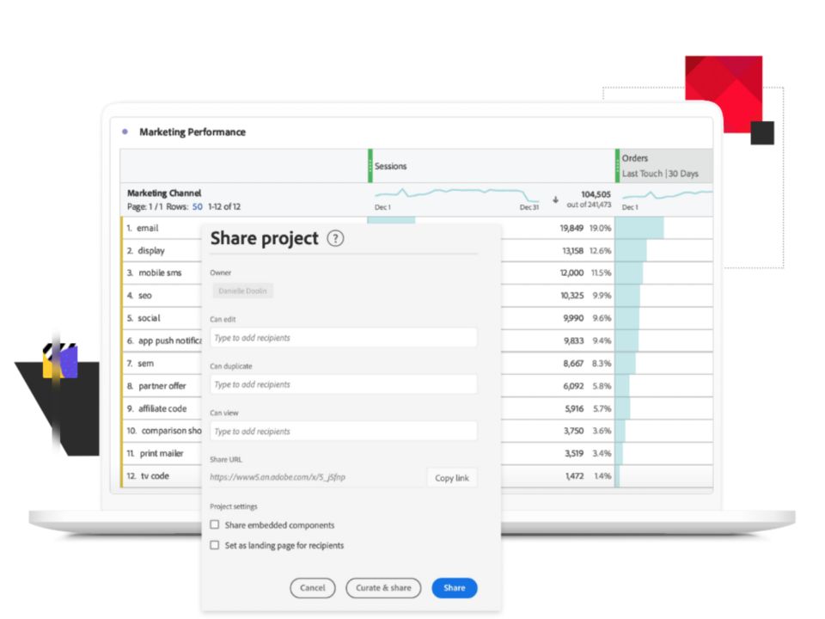
Task: Click the 6,092 sessions value
Action: (573, 386)
